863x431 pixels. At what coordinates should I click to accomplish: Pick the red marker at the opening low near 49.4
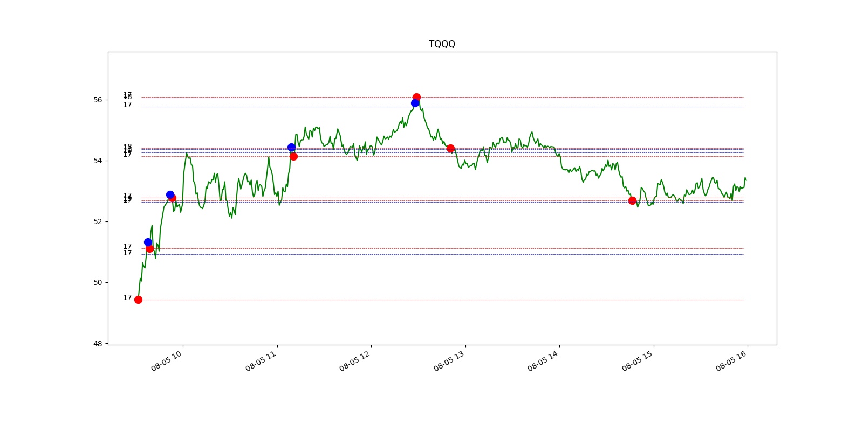pyautogui.click(x=138, y=300)
